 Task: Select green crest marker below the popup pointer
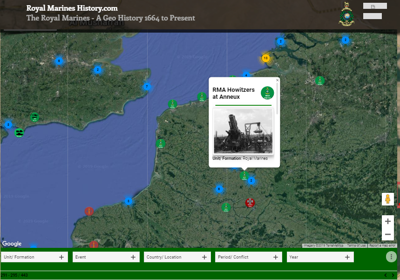click(x=244, y=176)
